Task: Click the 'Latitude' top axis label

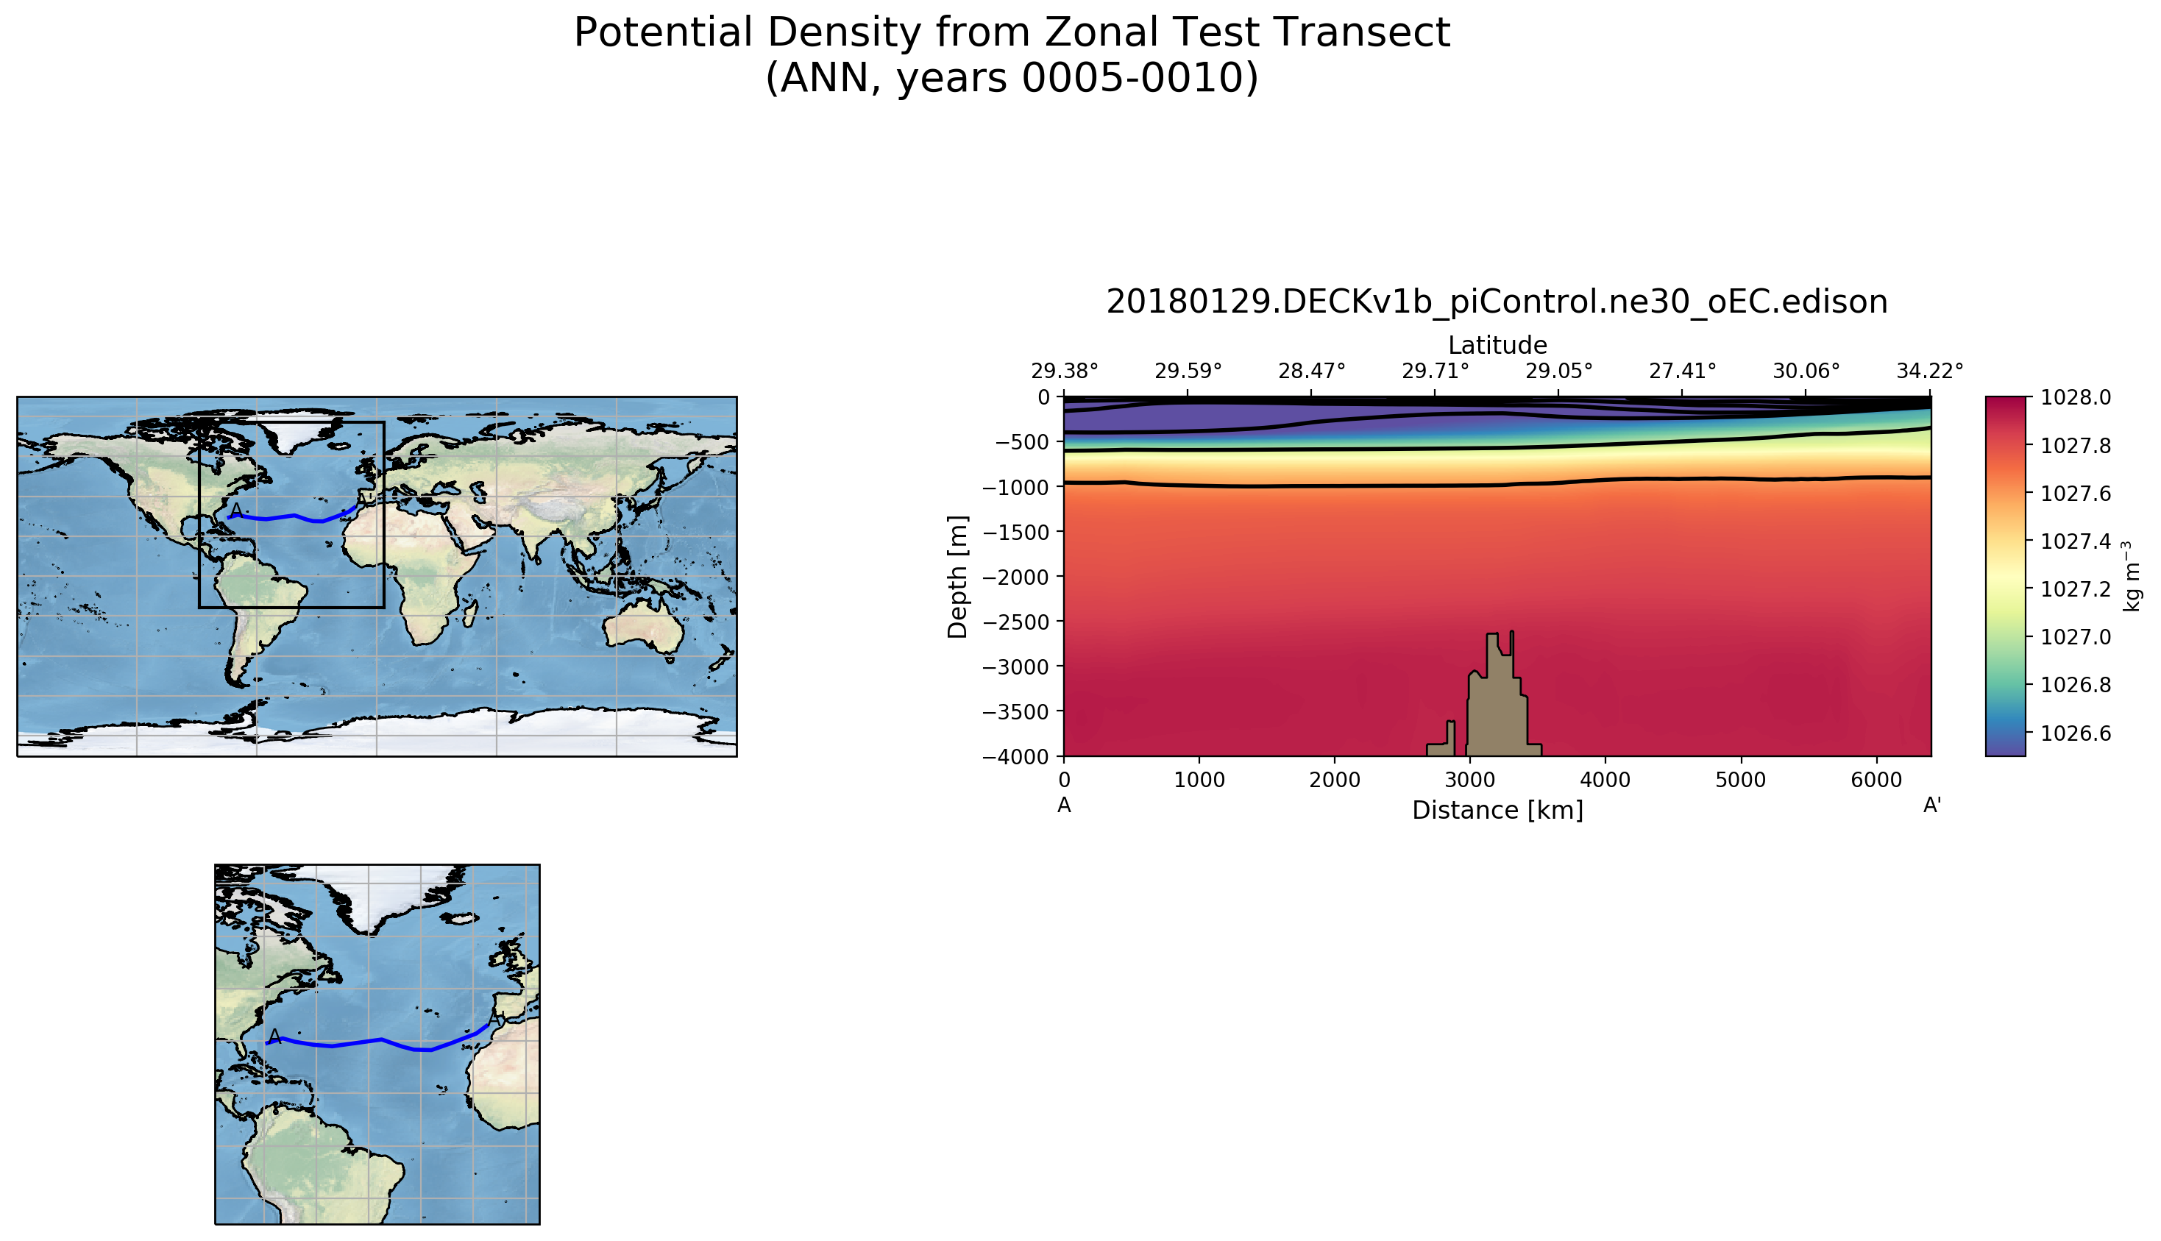Action: (x=1497, y=345)
